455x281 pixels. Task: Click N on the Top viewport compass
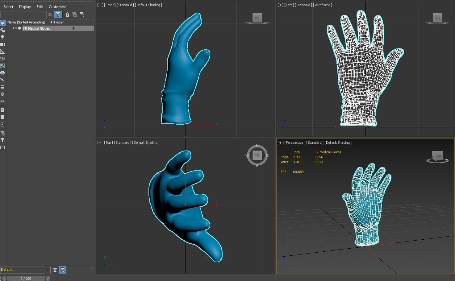pos(257,145)
